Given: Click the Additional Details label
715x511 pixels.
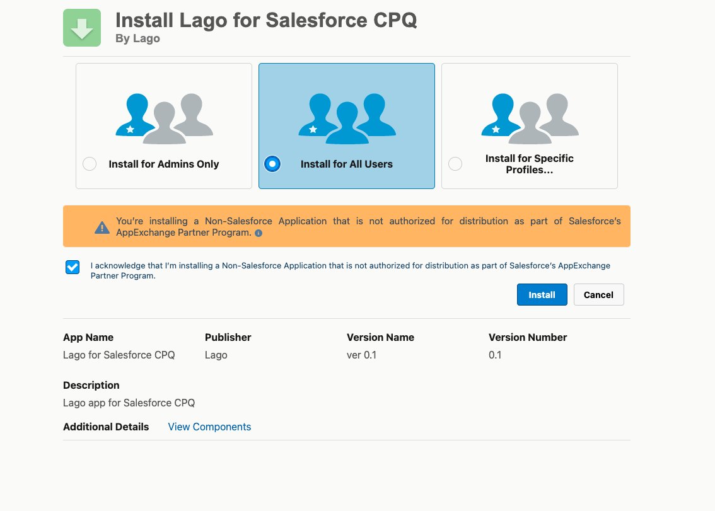Looking at the screenshot, I should coord(106,427).
